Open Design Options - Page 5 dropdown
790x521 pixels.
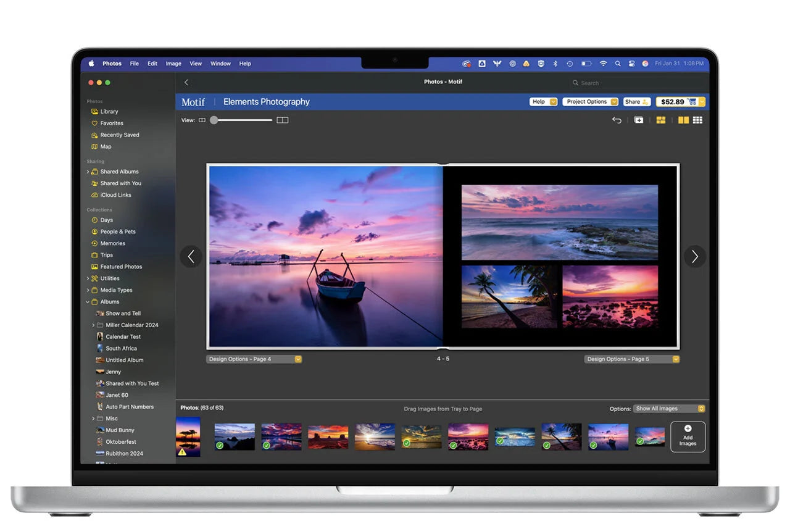[x=632, y=359]
